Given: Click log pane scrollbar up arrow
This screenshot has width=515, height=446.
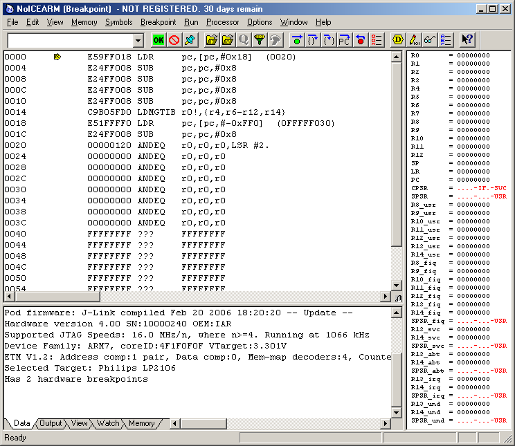Looking at the screenshot, I should tap(397, 313).
